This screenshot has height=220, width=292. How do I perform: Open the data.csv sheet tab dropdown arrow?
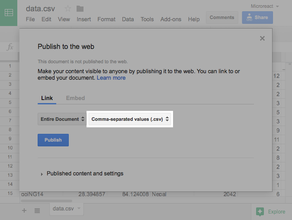pyautogui.click(x=79, y=208)
